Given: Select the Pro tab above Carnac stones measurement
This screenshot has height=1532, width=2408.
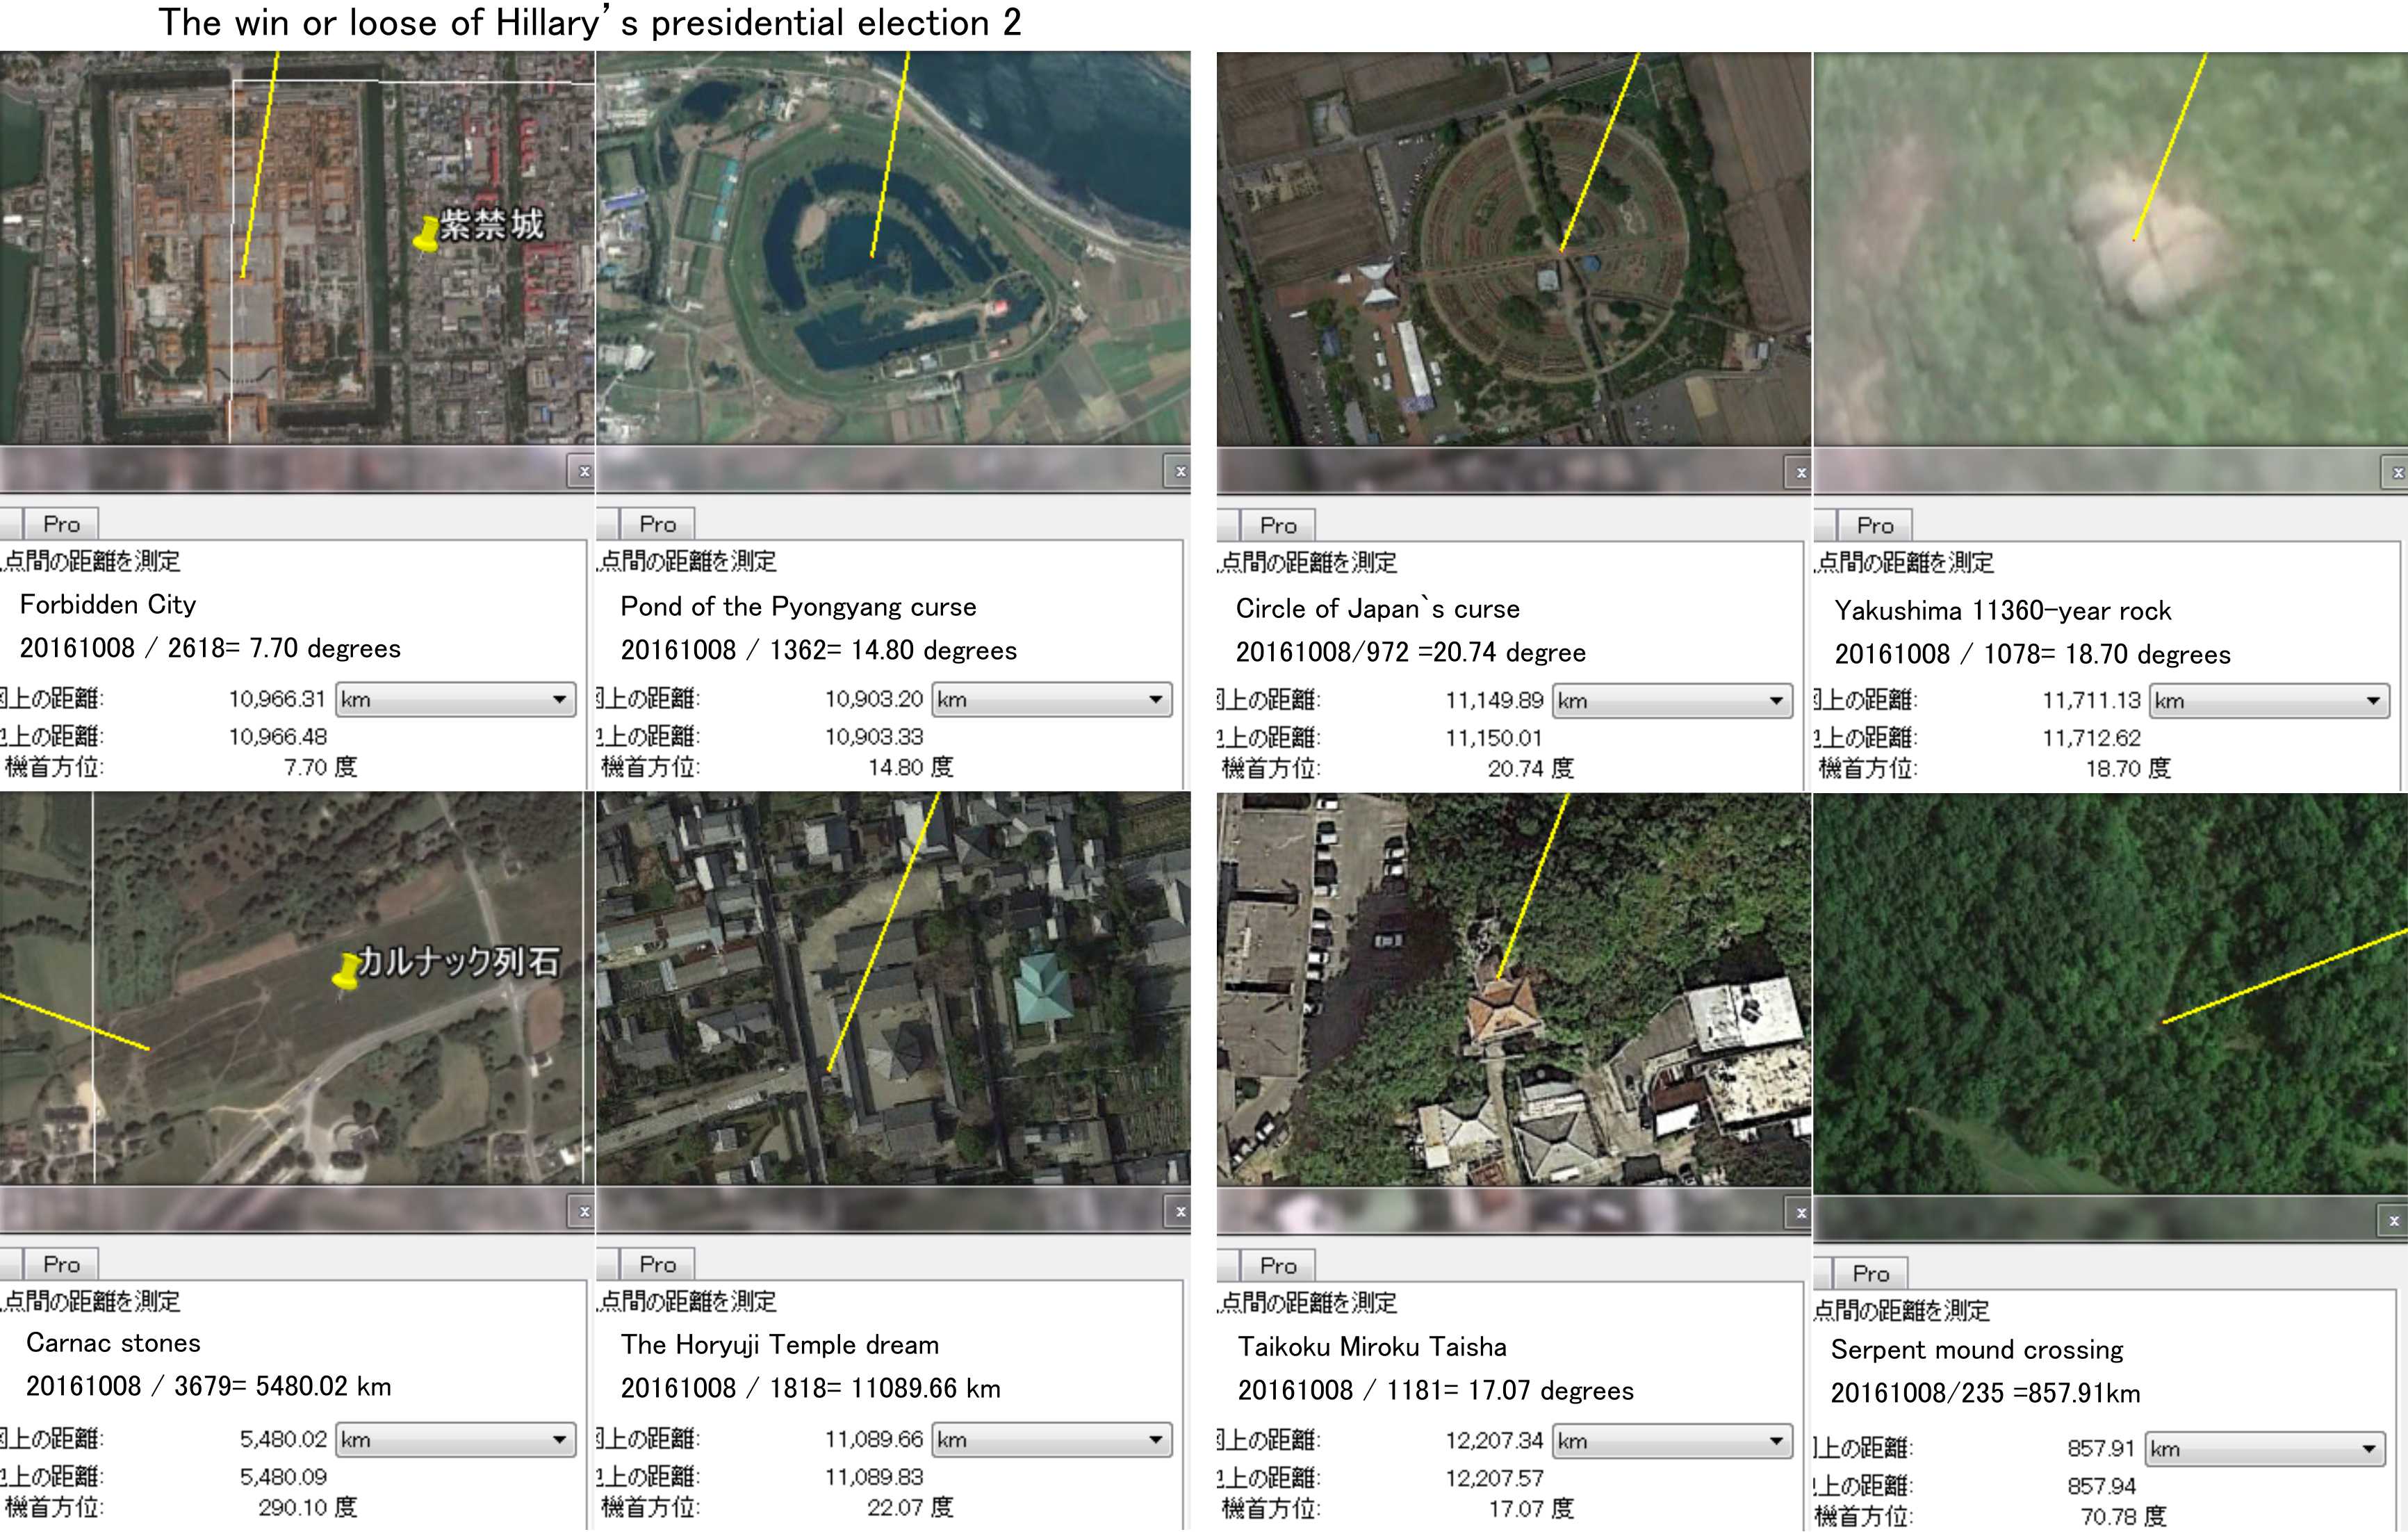Looking at the screenshot, I should pos(61,1264).
